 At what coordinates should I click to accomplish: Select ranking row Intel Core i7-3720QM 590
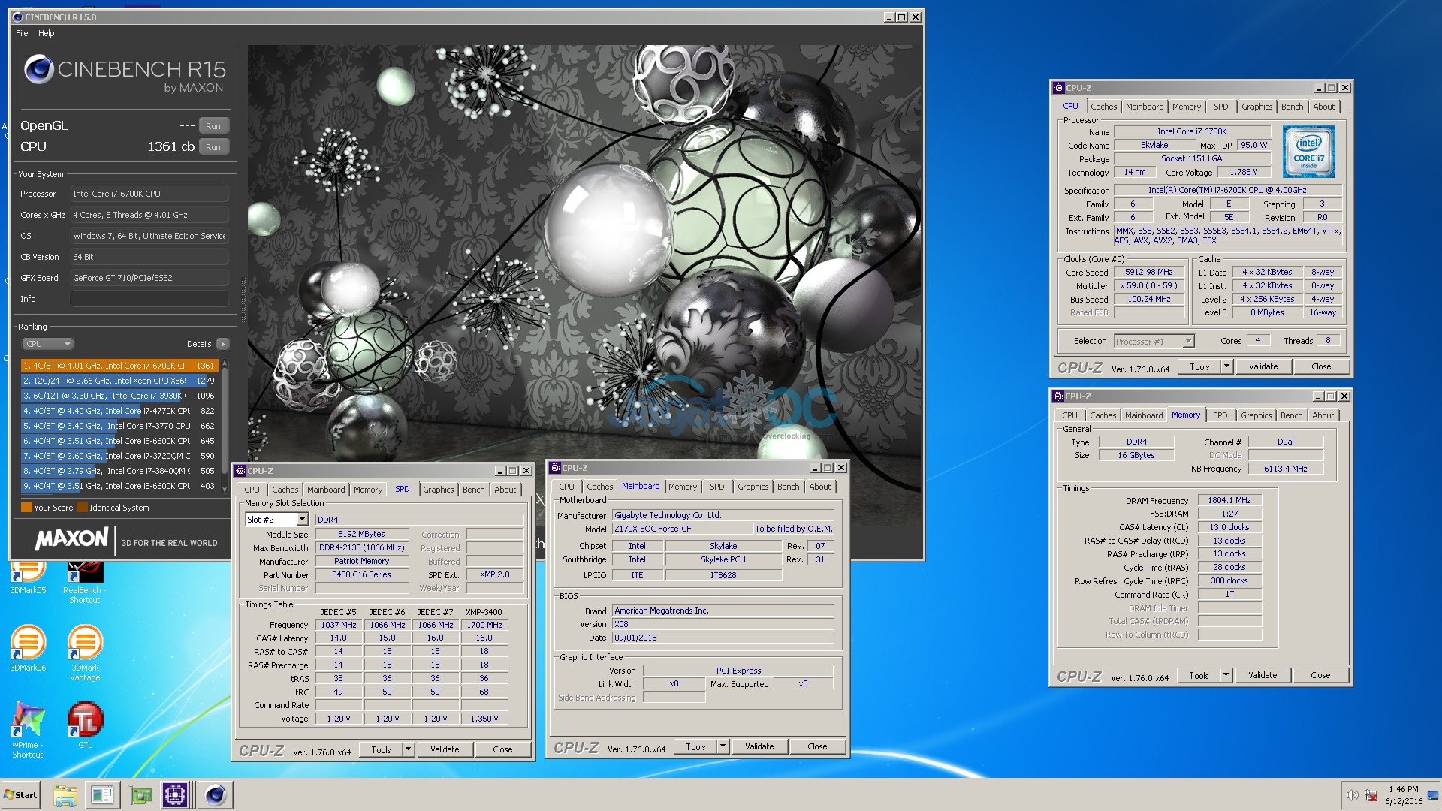[119, 456]
